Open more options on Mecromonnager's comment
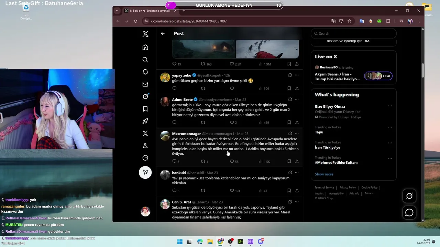440x247 pixels. pyautogui.click(x=297, y=133)
